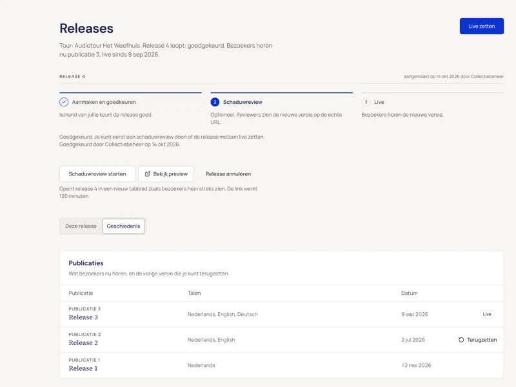Click the date 12 mei 2026 cell
The image size is (516, 387).
(416, 365)
